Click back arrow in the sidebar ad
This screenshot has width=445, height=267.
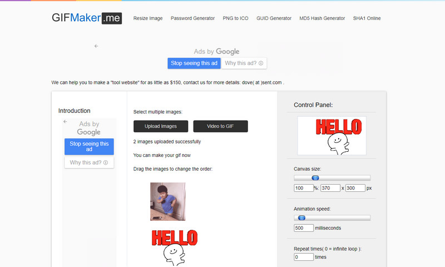(65, 121)
